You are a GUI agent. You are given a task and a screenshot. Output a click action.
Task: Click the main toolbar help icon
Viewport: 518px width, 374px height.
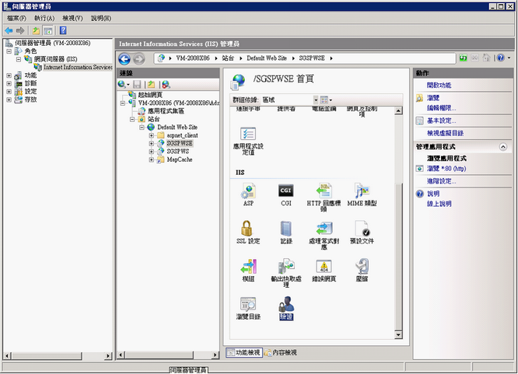pyautogui.click(x=63, y=30)
